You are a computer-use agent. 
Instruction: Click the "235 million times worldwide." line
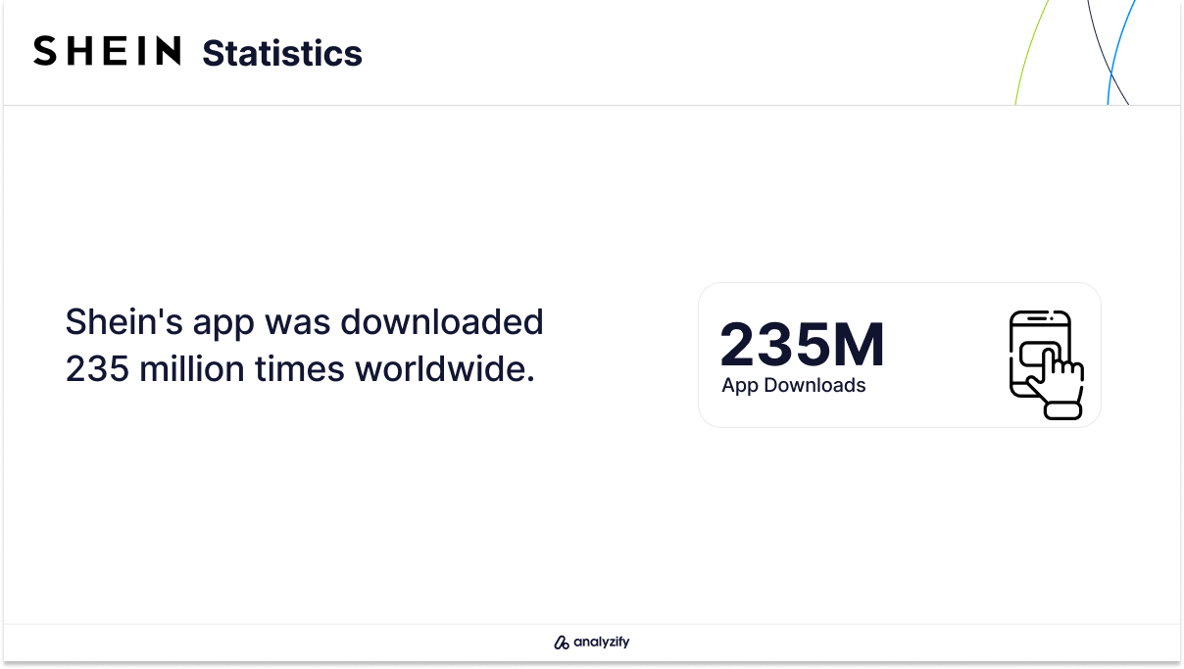click(300, 370)
